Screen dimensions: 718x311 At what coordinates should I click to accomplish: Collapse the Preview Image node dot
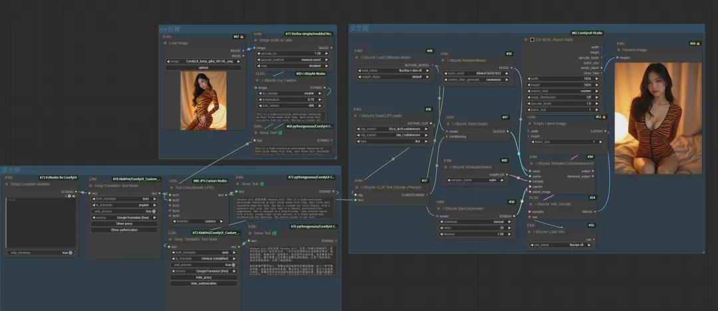click(618, 50)
